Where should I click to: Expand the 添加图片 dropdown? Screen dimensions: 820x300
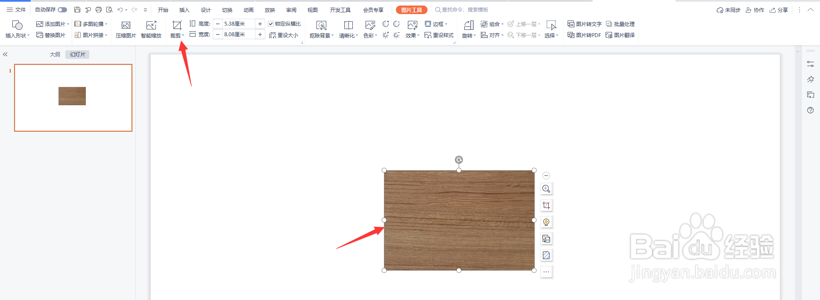click(x=68, y=24)
